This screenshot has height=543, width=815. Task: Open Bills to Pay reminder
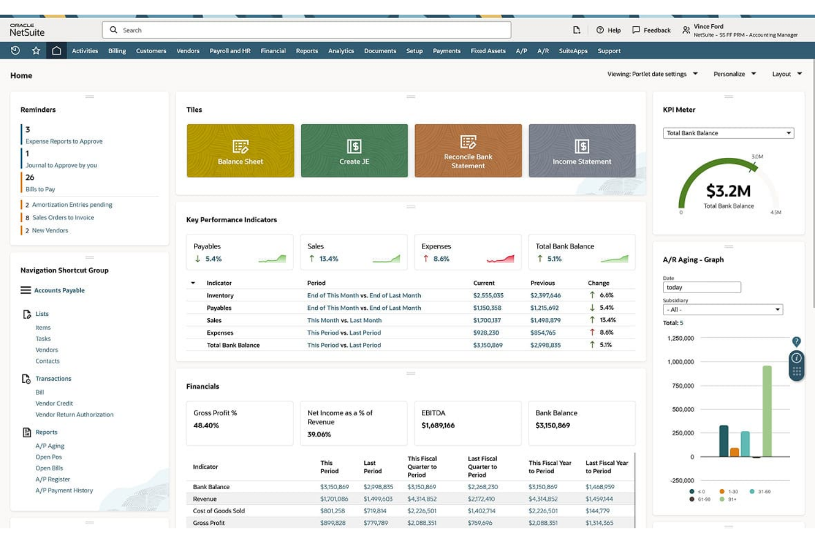pyautogui.click(x=40, y=189)
